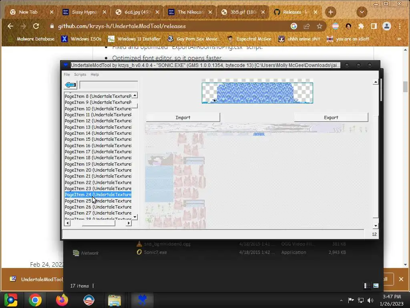
Task: Select PageItem 20 in the list
Action: click(98, 170)
